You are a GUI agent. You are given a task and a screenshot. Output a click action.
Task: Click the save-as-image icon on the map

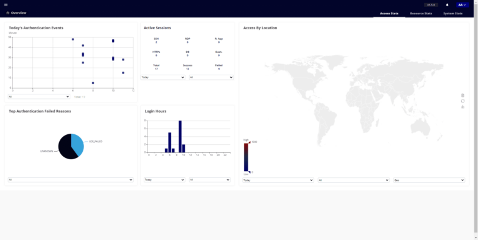tap(463, 106)
